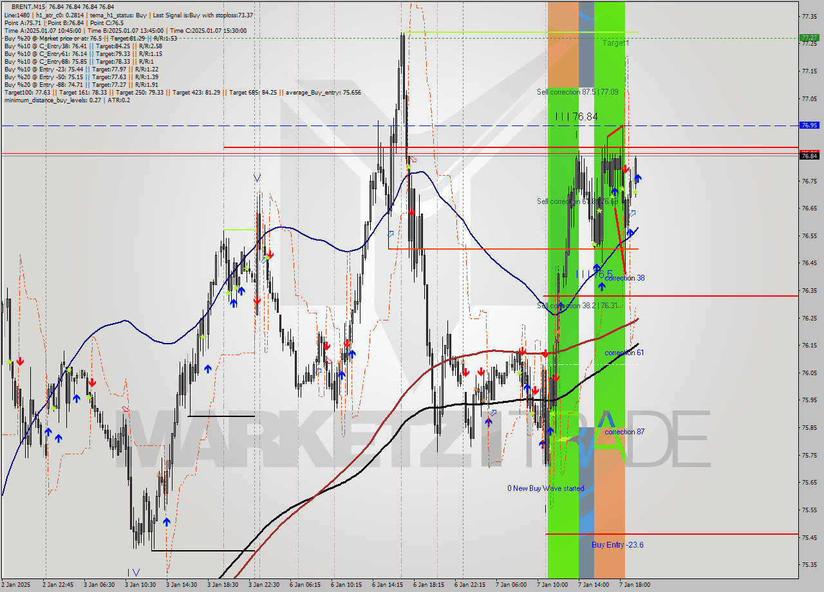Select the 'Buy %20 @ Entry -50: 75.15' line
This screenshot has width=824, height=592.
click(81, 77)
